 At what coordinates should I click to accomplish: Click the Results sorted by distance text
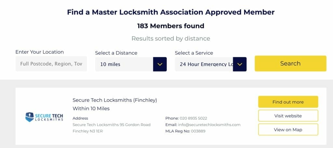(x=171, y=39)
